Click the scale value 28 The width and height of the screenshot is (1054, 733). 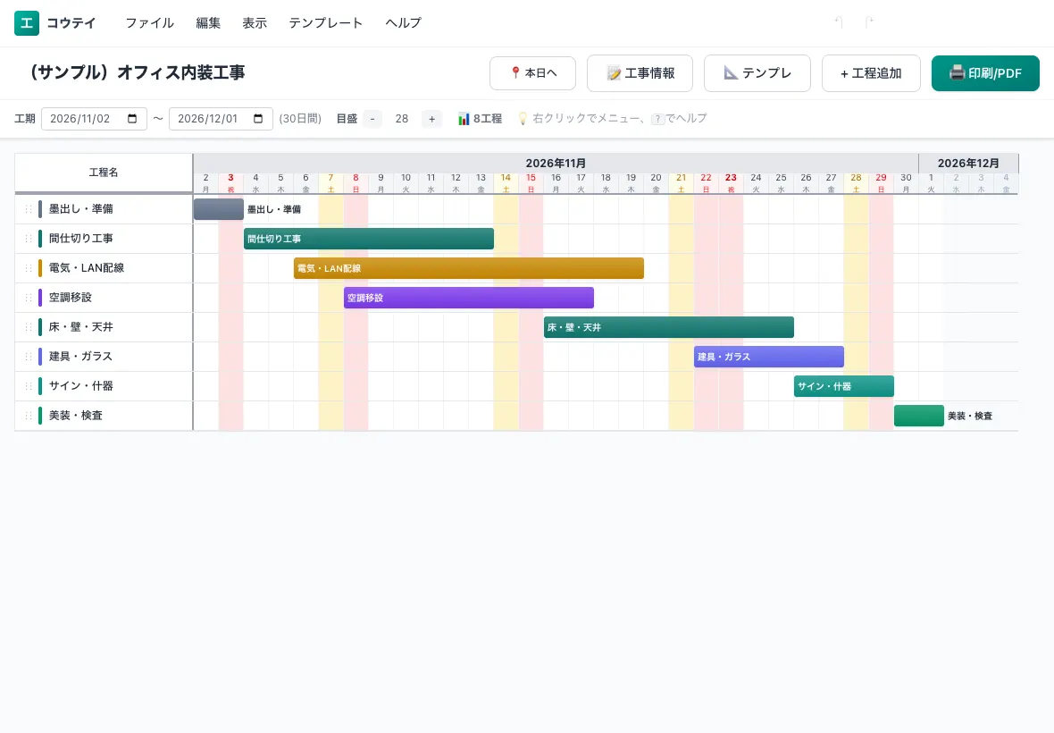pos(402,119)
